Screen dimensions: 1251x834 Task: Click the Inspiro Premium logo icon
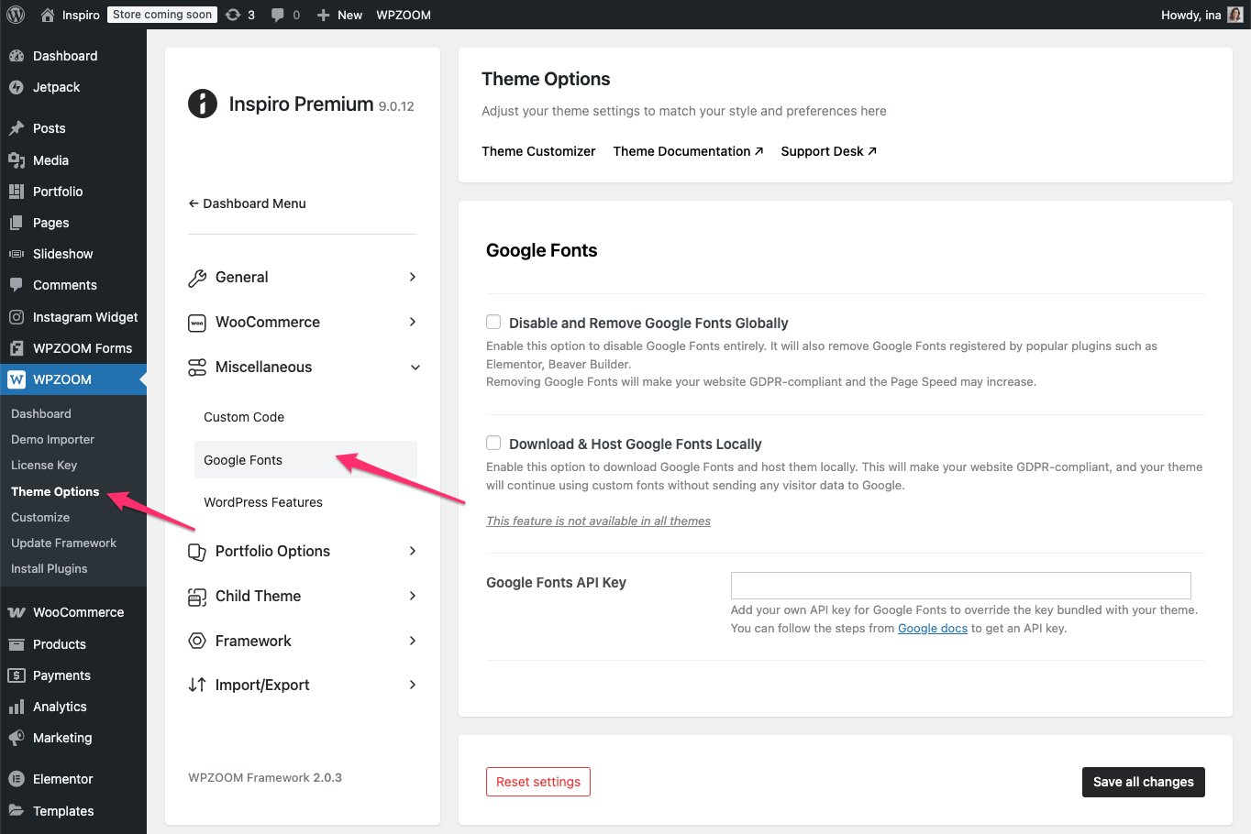[x=203, y=104]
